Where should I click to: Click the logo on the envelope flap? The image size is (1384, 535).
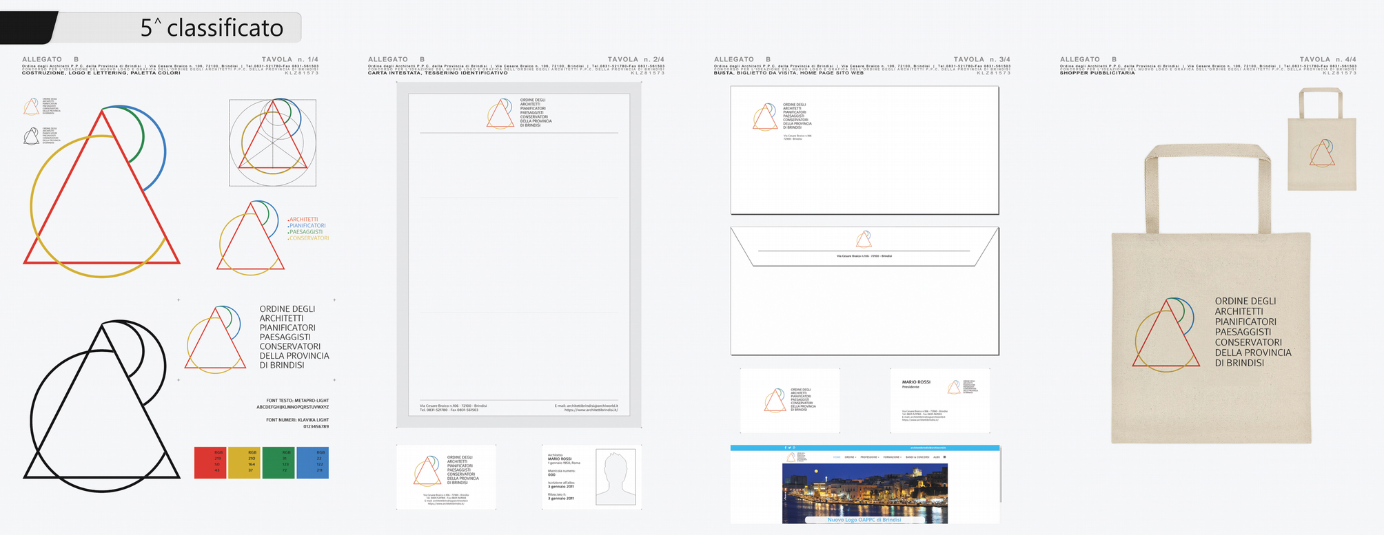point(864,239)
